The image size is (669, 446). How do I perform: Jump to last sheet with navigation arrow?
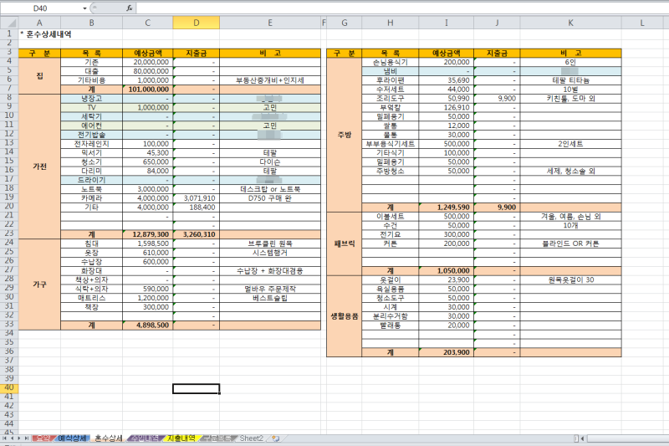27,438
